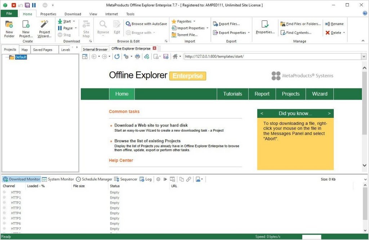Screen dimensions: 369x240
Task: Refresh the browser page
Action: pos(117,56)
